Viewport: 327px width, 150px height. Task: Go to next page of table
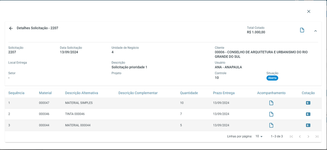click(308, 137)
